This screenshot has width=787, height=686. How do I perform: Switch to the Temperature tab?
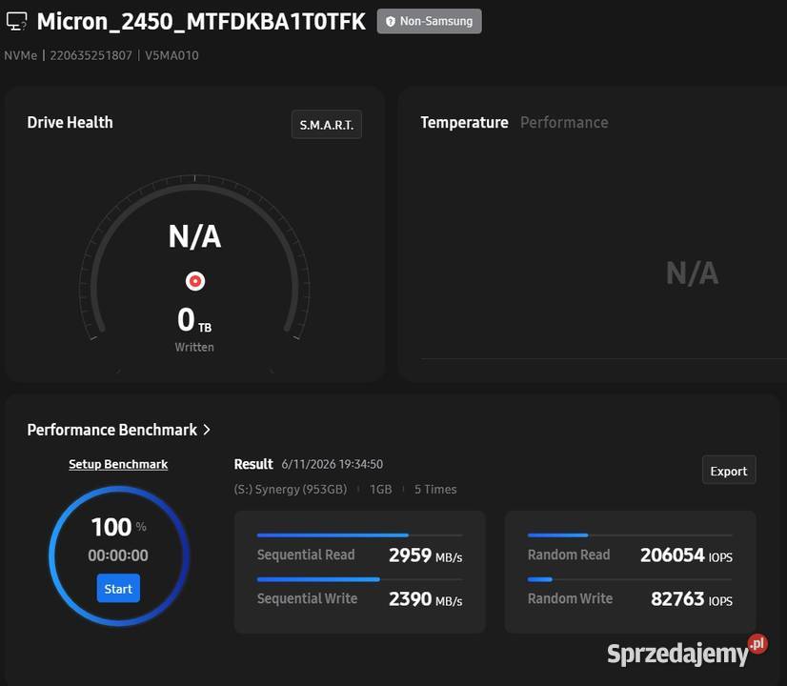tap(464, 123)
